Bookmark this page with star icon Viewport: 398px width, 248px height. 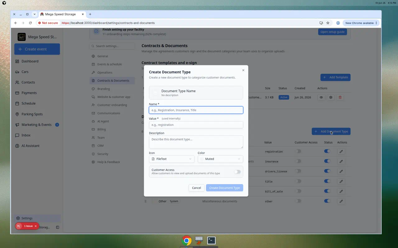[328, 23]
